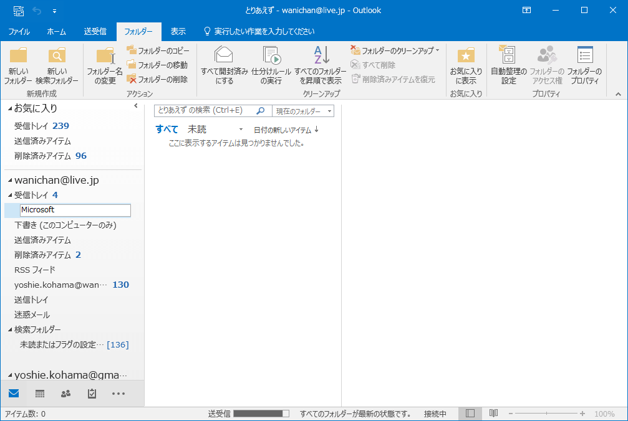Select the フォルダー tab
628x421 pixels.
point(138,32)
